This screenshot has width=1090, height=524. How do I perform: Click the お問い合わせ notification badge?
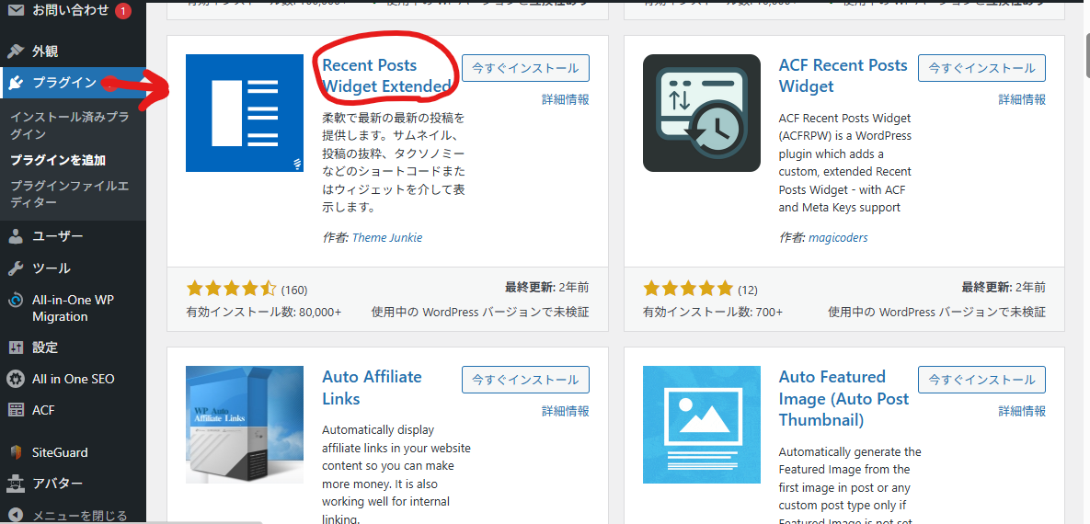123,10
